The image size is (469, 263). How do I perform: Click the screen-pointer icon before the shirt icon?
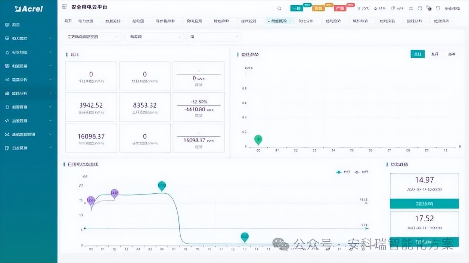[429, 8]
